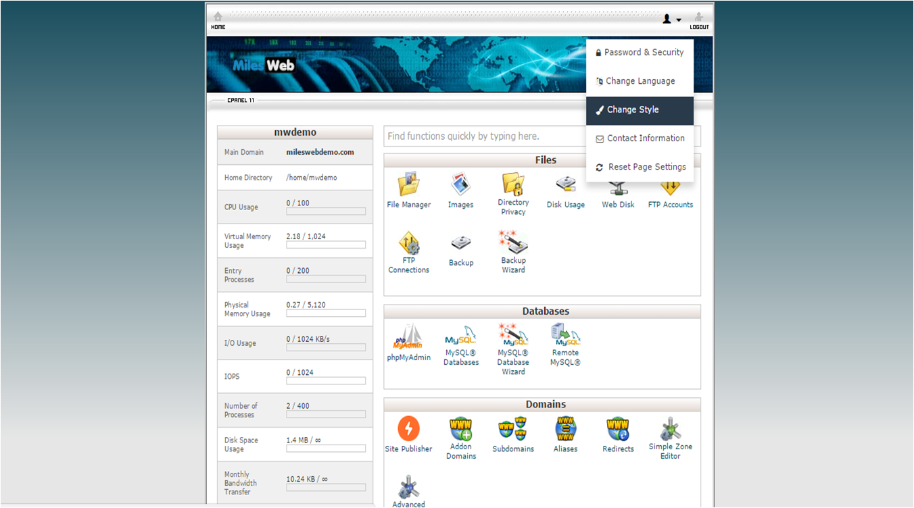
Task: Open the File Manager icon
Action: click(x=408, y=184)
